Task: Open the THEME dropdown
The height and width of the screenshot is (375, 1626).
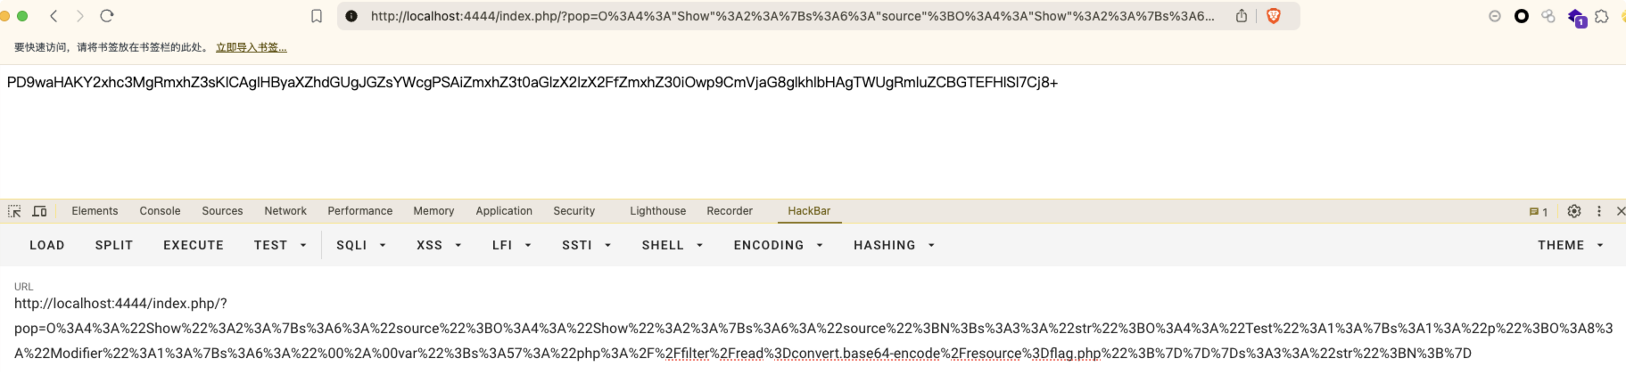Action: click(1570, 245)
